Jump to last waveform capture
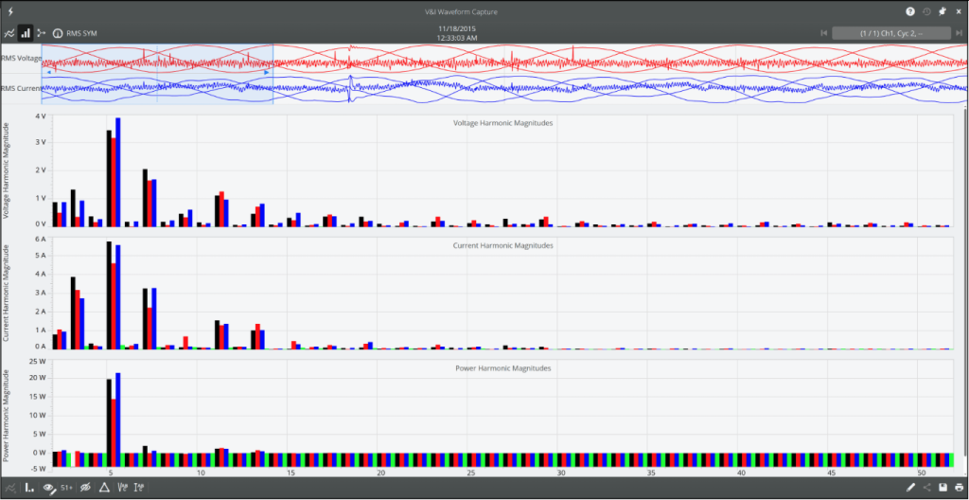 (960, 33)
